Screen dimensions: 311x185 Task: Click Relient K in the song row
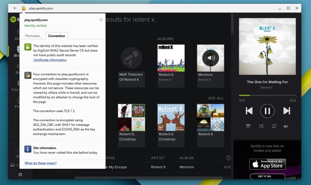tap(158, 167)
